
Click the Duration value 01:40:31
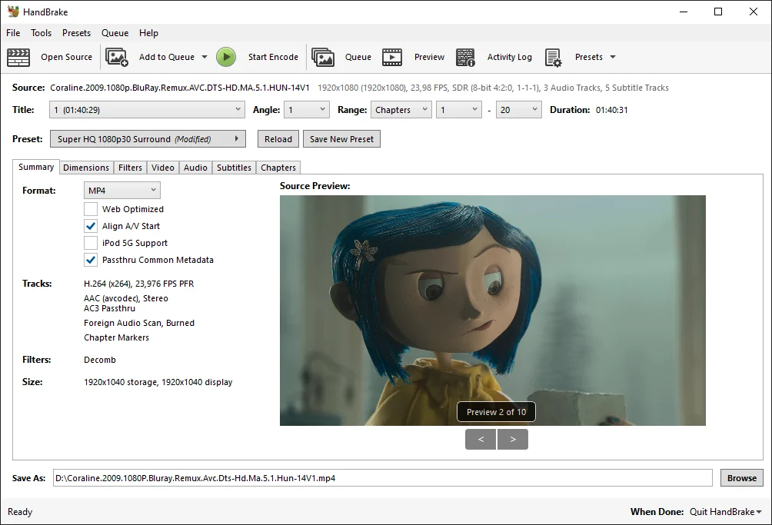611,110
